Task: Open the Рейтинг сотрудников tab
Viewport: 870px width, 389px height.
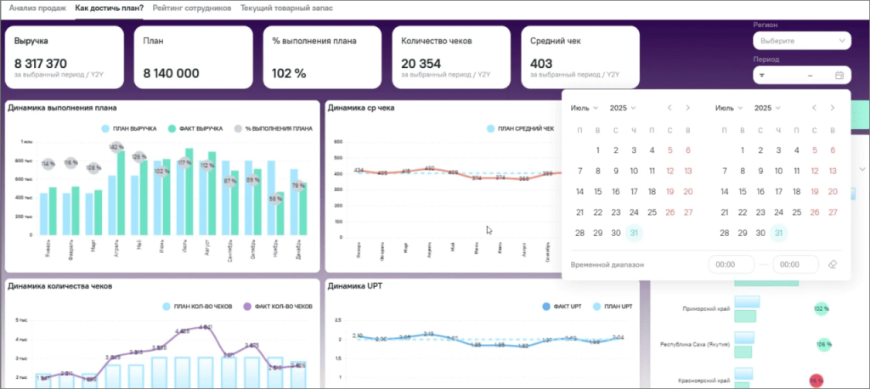Action: (192, 8)
